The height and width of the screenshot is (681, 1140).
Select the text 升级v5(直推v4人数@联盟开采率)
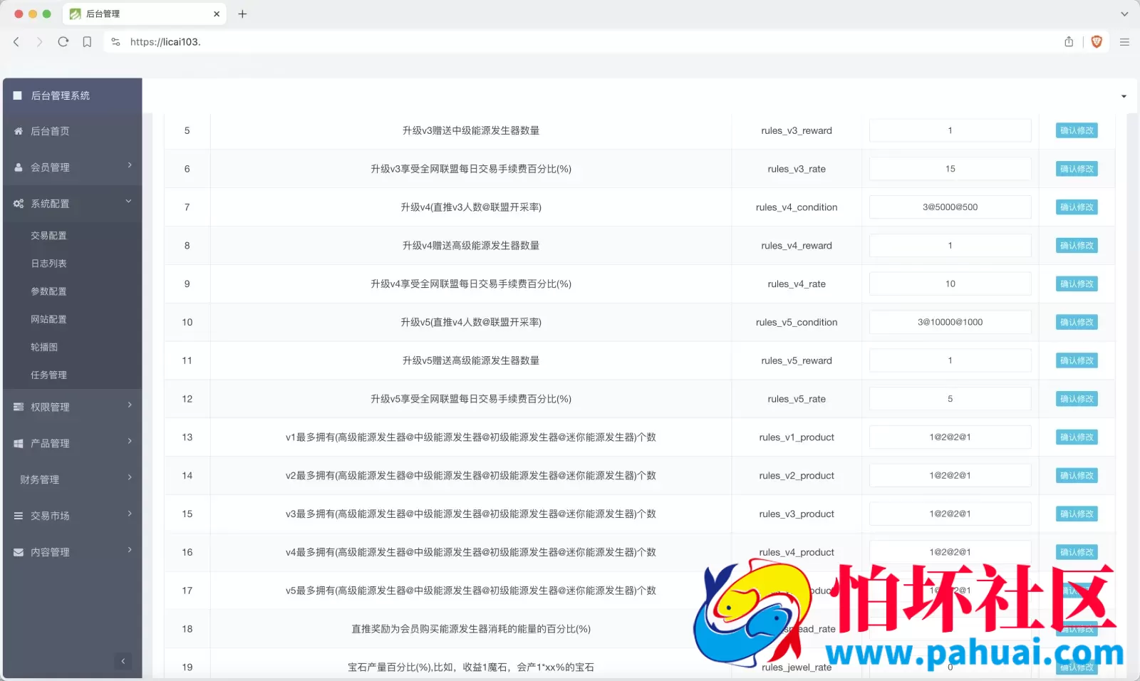click(x=471, y=322)
